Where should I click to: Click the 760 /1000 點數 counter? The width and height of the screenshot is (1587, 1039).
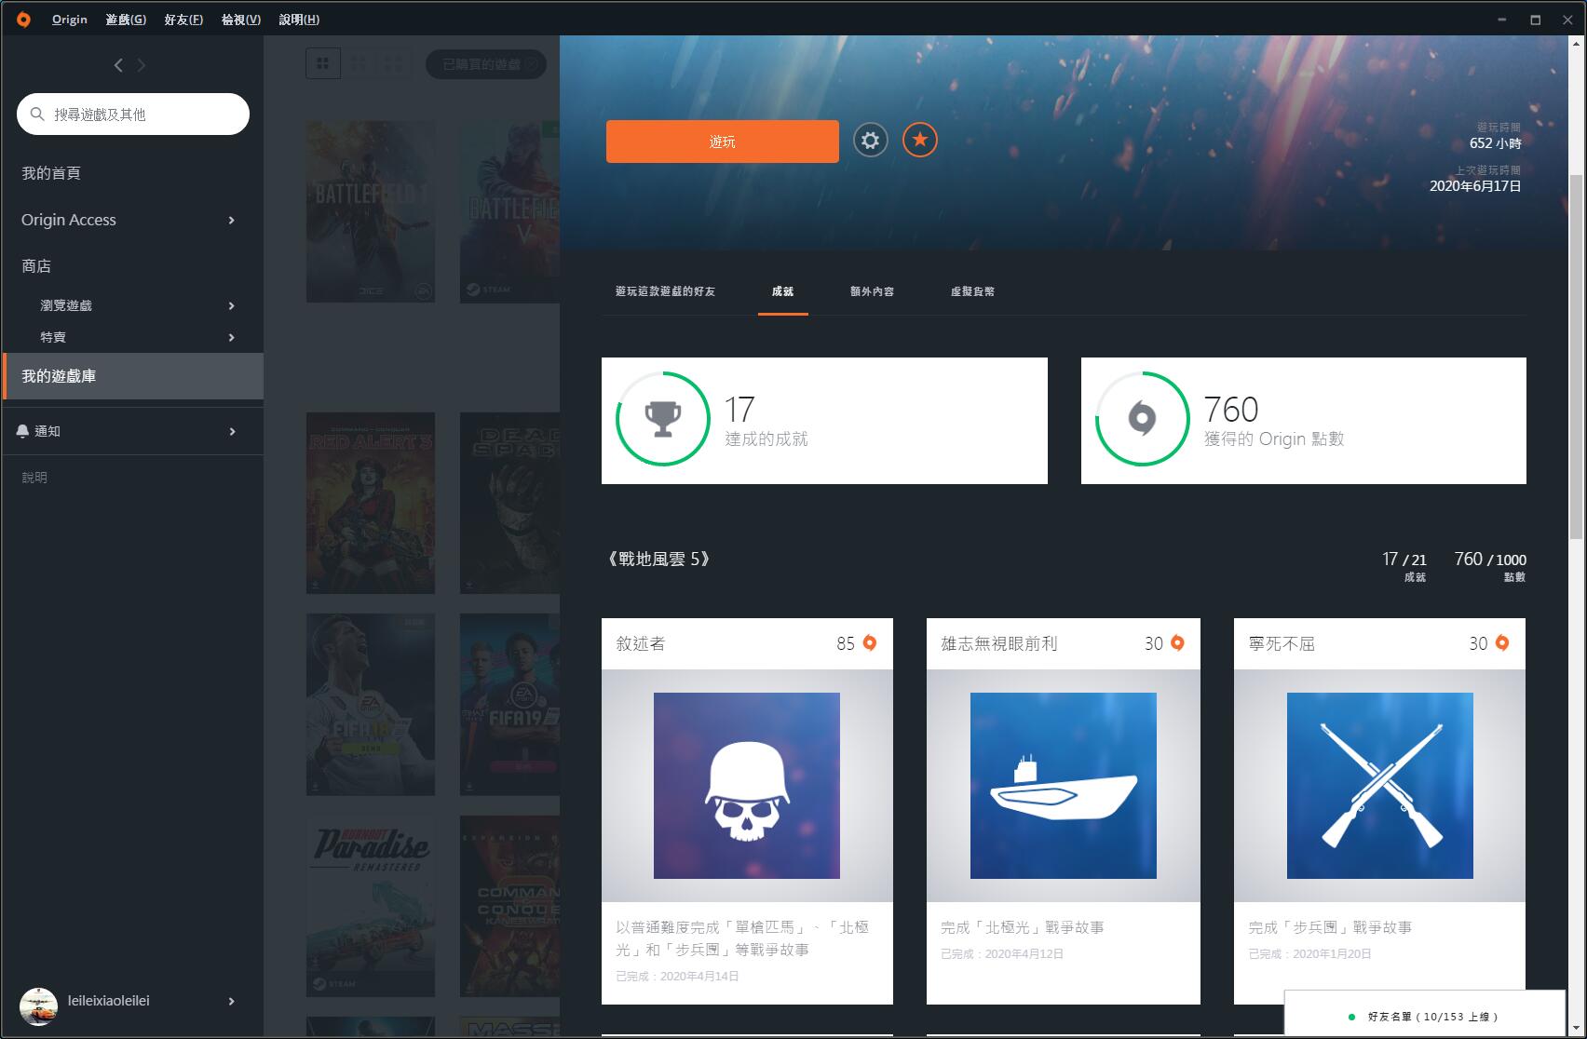[1490, 565]
